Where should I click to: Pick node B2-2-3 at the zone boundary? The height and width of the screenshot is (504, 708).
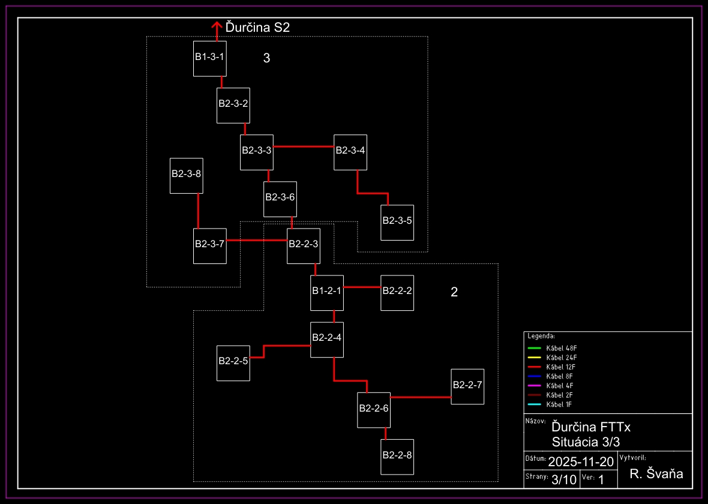[303, 245]
